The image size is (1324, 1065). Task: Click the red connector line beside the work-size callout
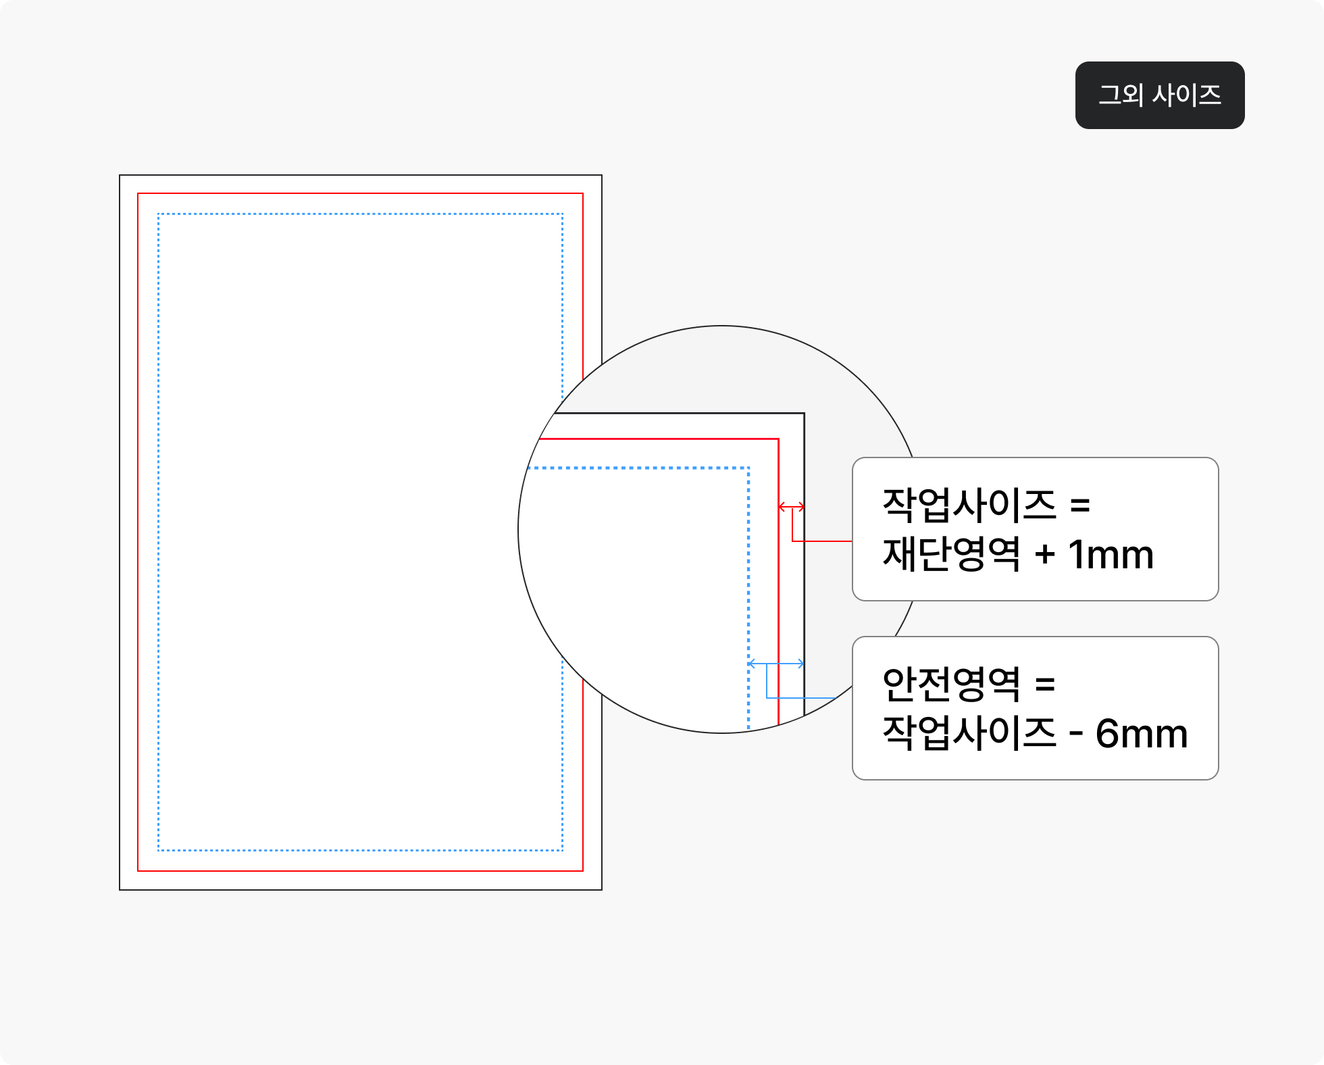pos(822,541)
